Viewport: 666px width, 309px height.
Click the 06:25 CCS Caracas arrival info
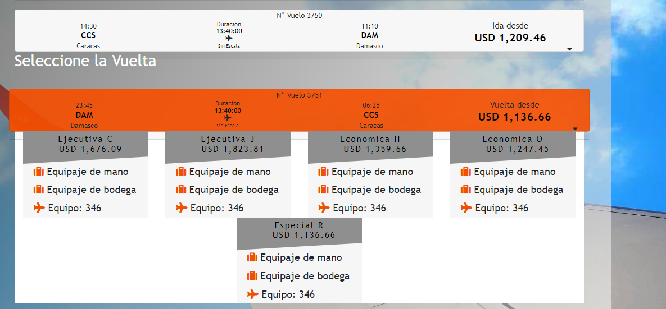click(371, 116)
